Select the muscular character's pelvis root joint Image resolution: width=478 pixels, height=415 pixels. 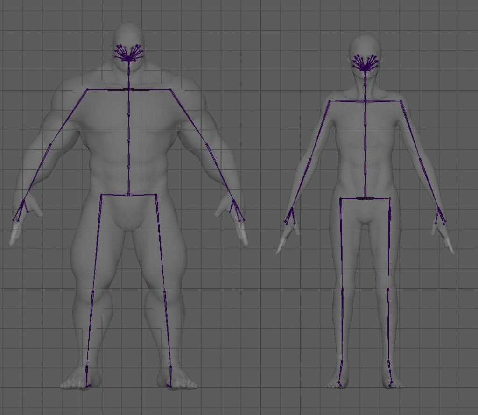pyautogui.click(x=129, y=195)
